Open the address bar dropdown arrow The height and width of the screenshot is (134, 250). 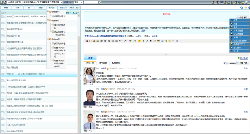61,2
